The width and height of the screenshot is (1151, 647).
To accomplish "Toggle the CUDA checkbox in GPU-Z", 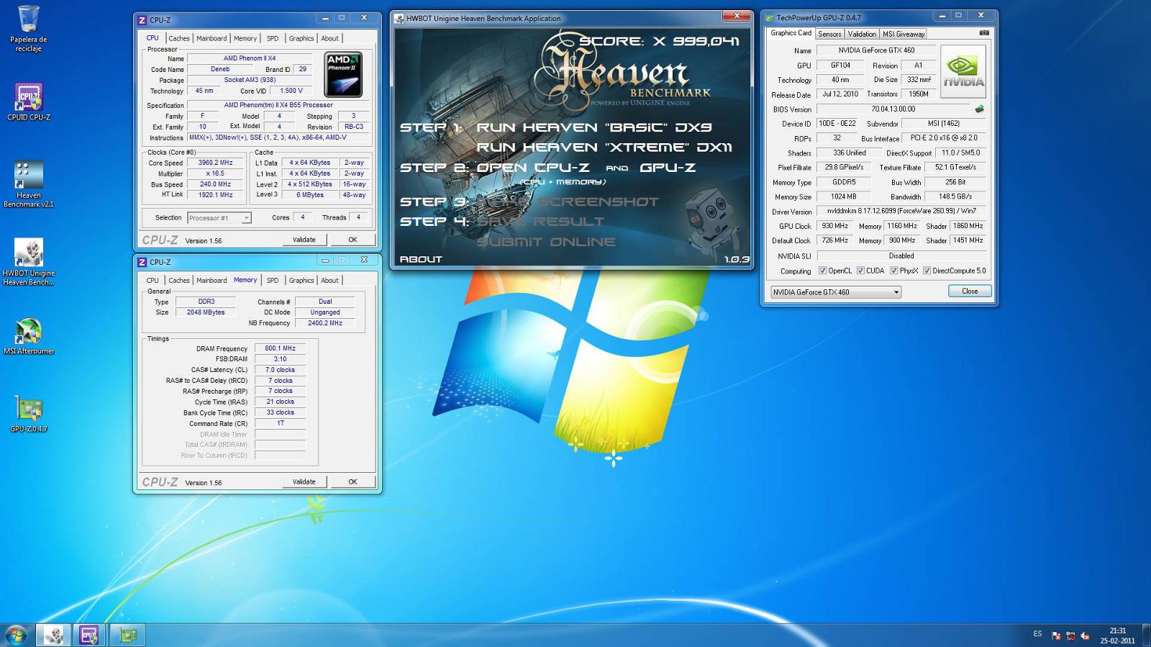I will (860, 271).
